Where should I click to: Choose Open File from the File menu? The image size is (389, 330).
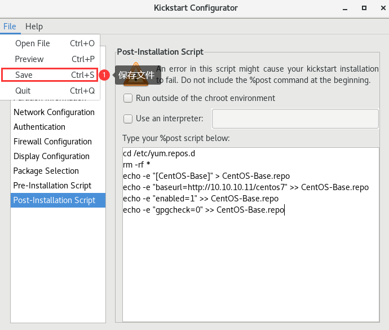pyautogui.click(x=50, y=43)
